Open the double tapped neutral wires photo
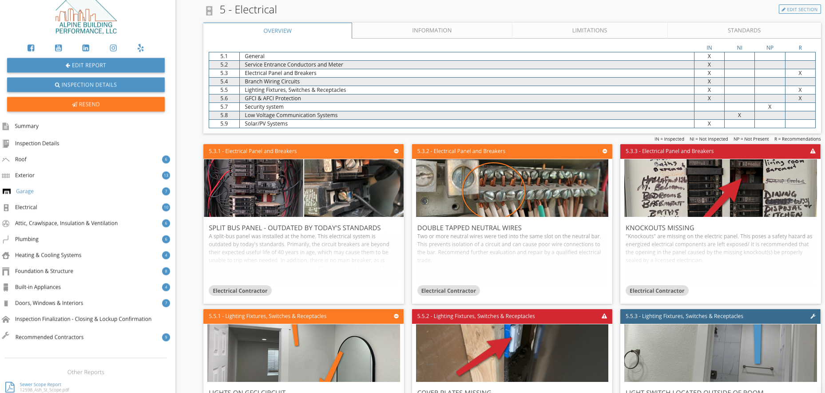Viewport: 825px width, 393px height. point(512,188)
